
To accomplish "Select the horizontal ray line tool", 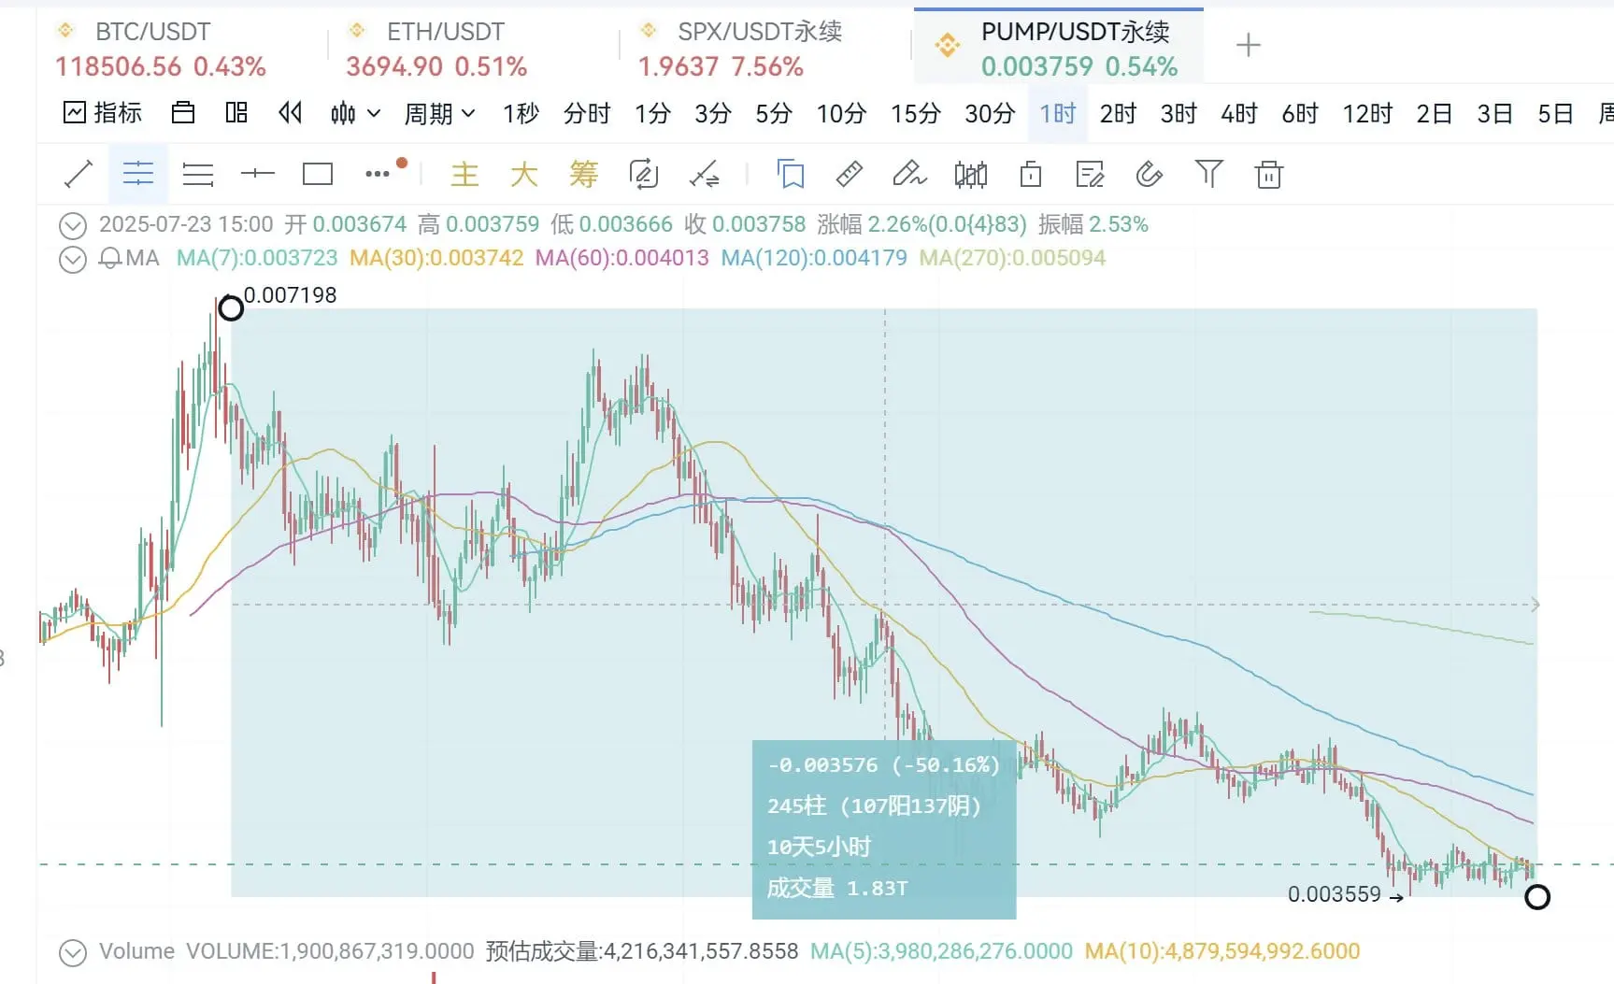I will point(258,174).
